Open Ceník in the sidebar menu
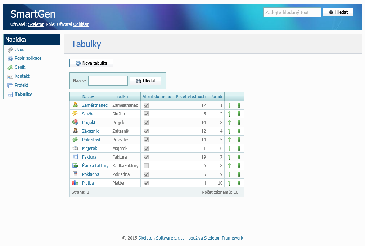Screen dimensions: 365x246 click(x=20, y=67)
